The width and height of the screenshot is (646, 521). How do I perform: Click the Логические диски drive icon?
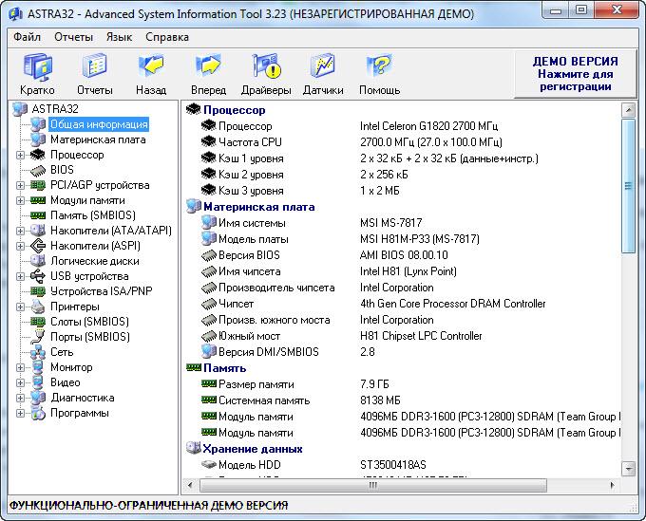(x=37, y=261)
